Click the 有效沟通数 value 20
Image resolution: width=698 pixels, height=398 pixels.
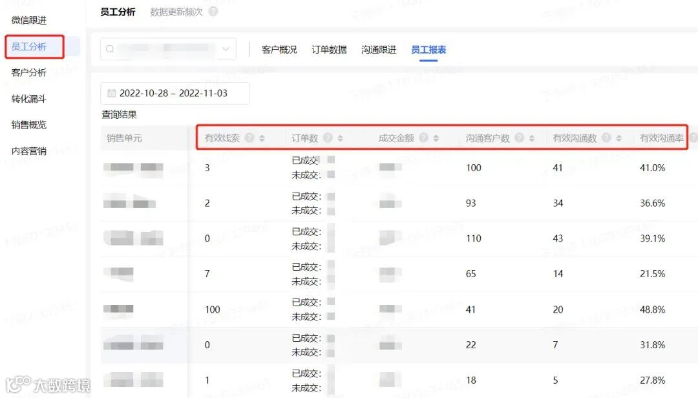(x=558, y=309)
